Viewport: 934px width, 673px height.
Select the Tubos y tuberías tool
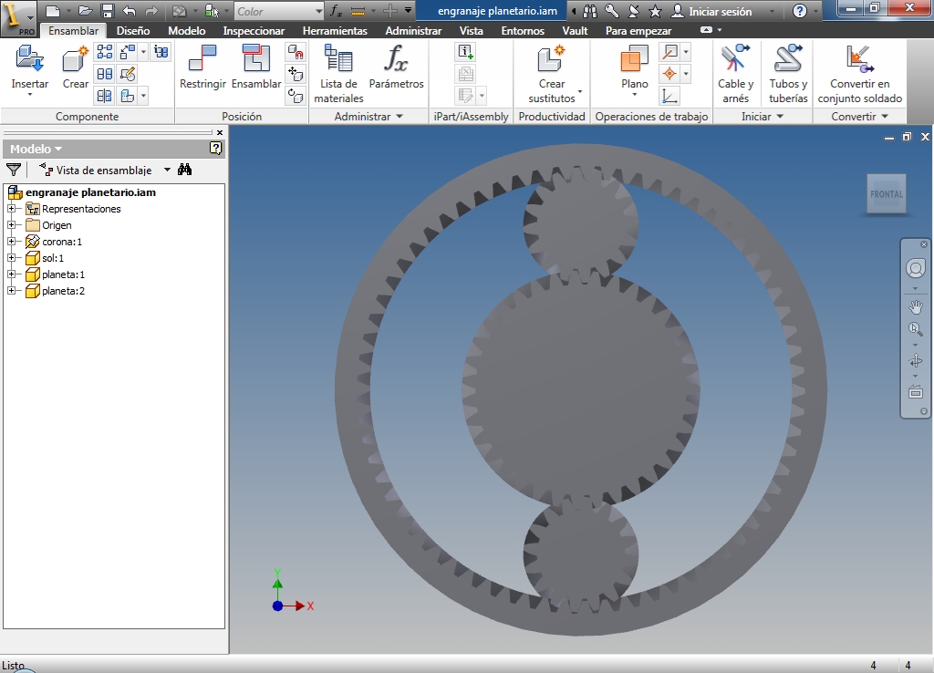[787, 61]
